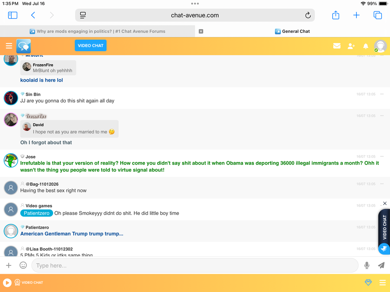Open page settings reader icon in address bar
This screenshot has width=390, height=292.
click(x=83, y=15)
